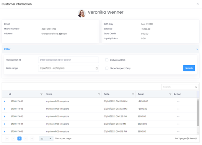Select the Loyalty Points value 0.00
The image size is (202, 145).
143,39
